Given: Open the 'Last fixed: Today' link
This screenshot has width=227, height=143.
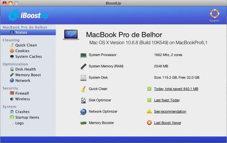Looking at the screenshot, I should coord(167,100).
